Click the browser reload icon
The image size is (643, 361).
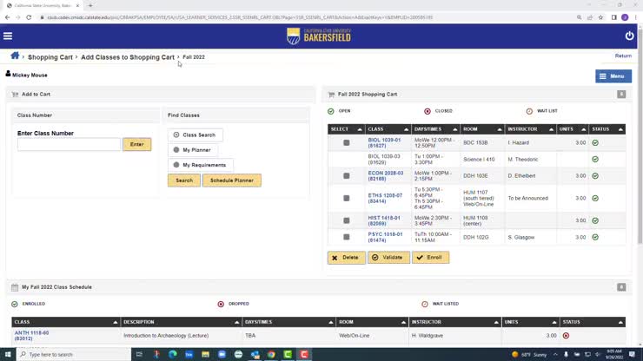[x=29, y=17]
